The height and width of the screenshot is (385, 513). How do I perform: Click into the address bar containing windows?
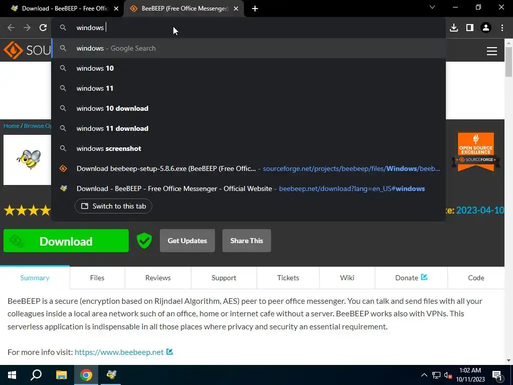coord(248,28)
